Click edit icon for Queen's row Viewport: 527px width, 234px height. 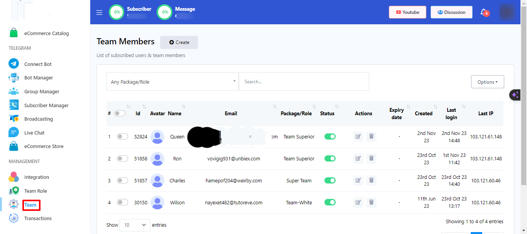(x=358, y=136)
